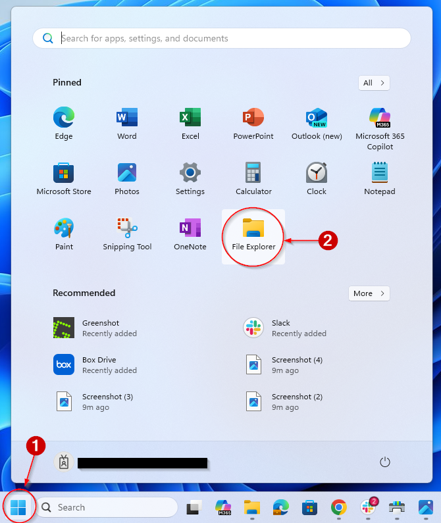Screen dimensions: 441x523
Task: Click the taskbar Search box
Action: pyautogui.click(x=107, y=507)
